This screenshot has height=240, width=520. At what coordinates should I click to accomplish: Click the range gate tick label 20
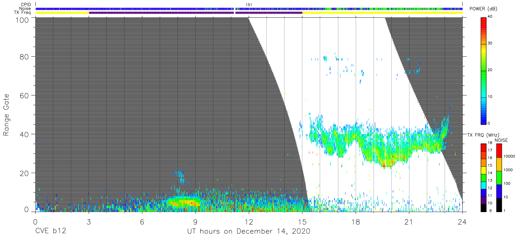coord(24,173)
